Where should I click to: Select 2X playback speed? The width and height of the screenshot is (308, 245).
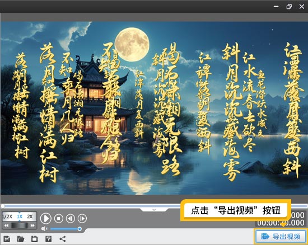coord(30,216)
